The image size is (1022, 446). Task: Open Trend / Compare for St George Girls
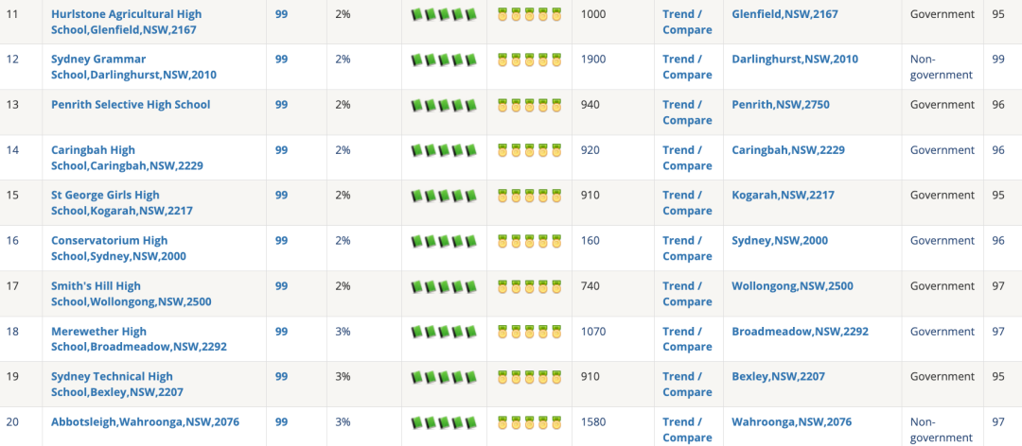687,202
